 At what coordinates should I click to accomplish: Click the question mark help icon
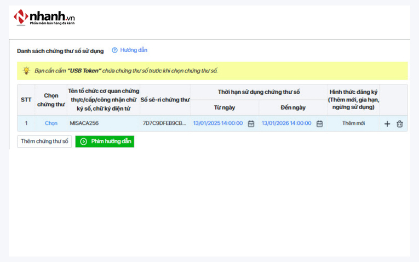114,50
